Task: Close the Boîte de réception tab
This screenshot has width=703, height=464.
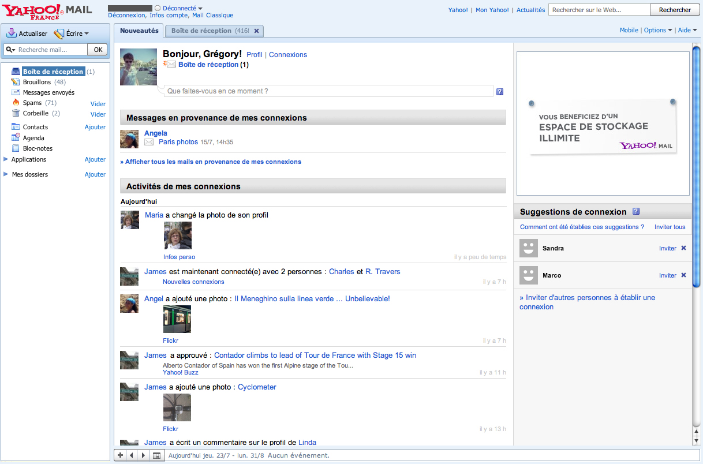Action: [x=257, y=31]
